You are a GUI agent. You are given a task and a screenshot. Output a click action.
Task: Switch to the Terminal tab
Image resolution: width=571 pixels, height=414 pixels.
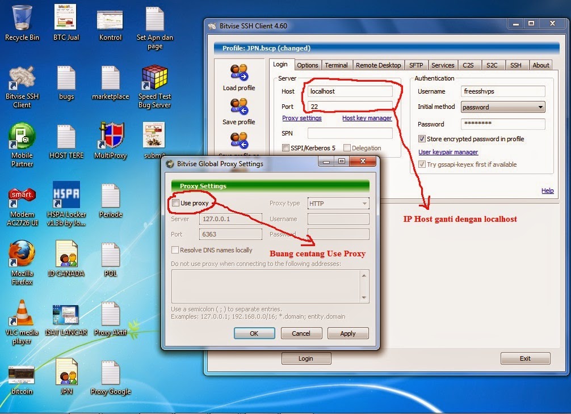point(336,65)
